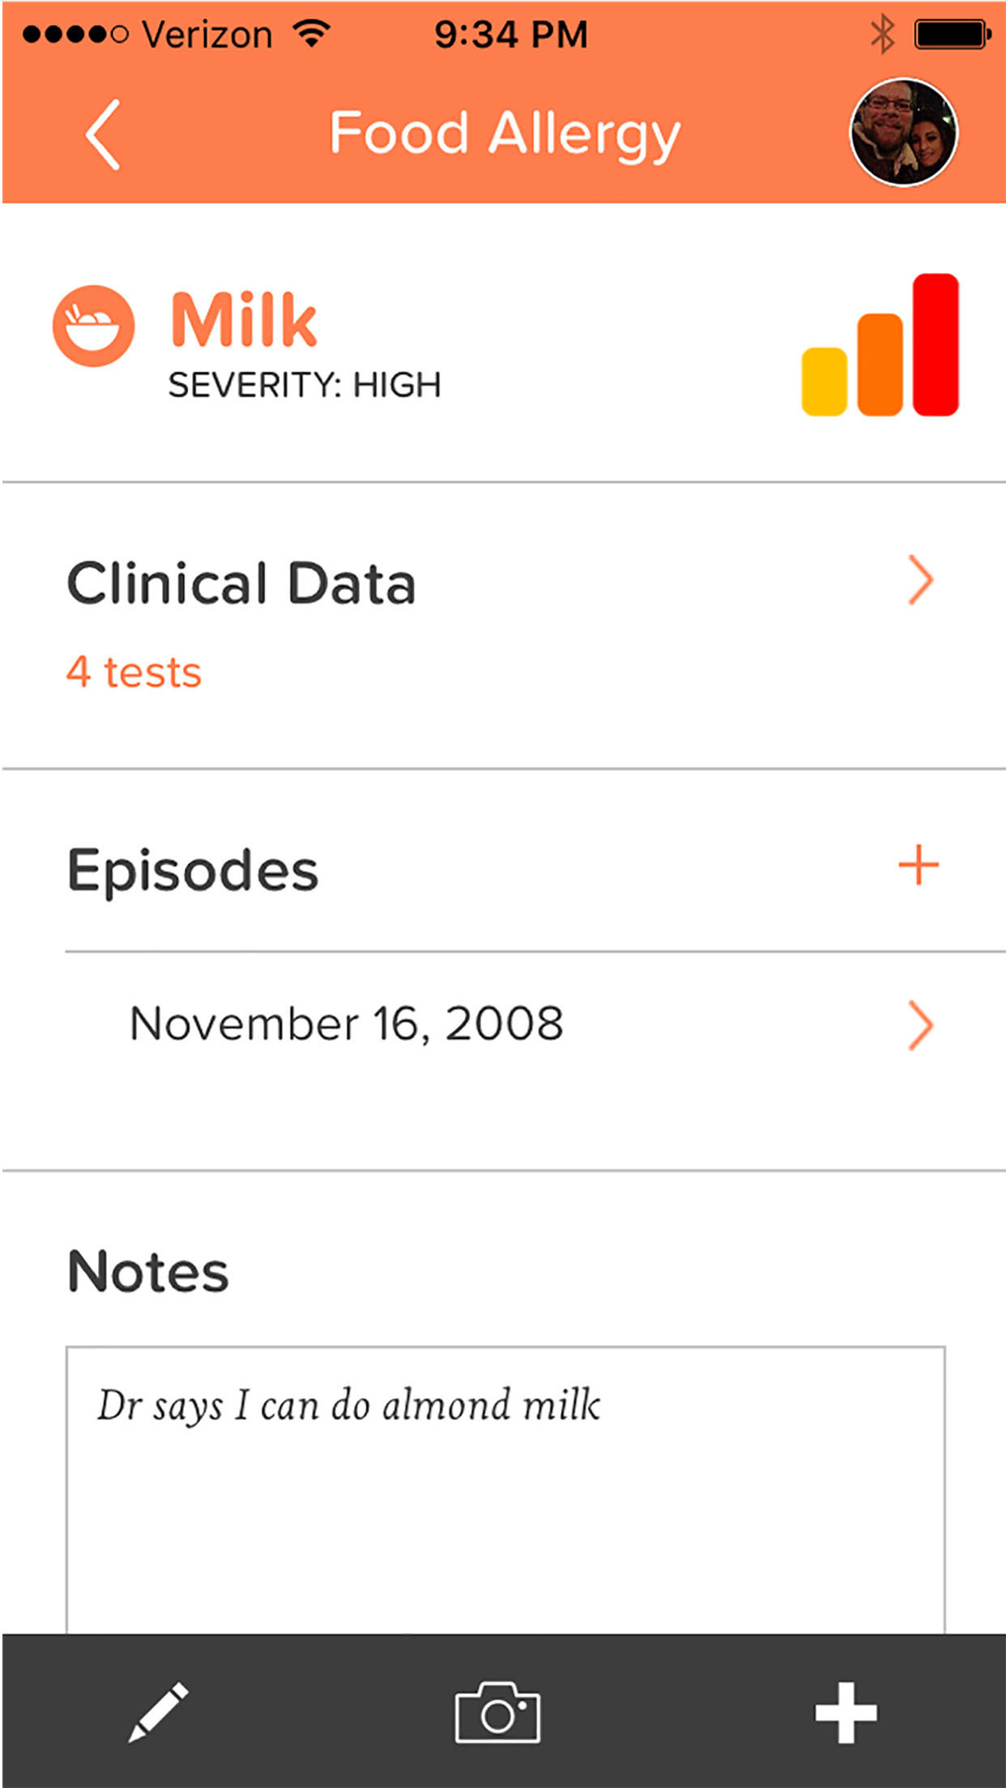The image size is (1006, 1788).
Task: Open the camera icon in bottom bar
Action: [497, 1712]
